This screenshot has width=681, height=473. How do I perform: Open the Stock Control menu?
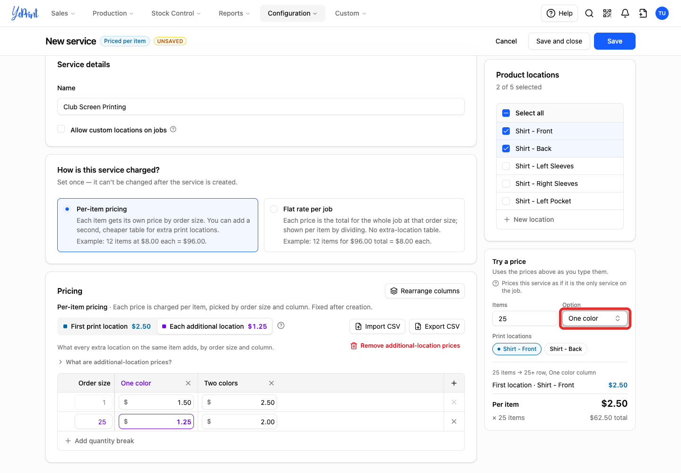(x=176, y=13)
